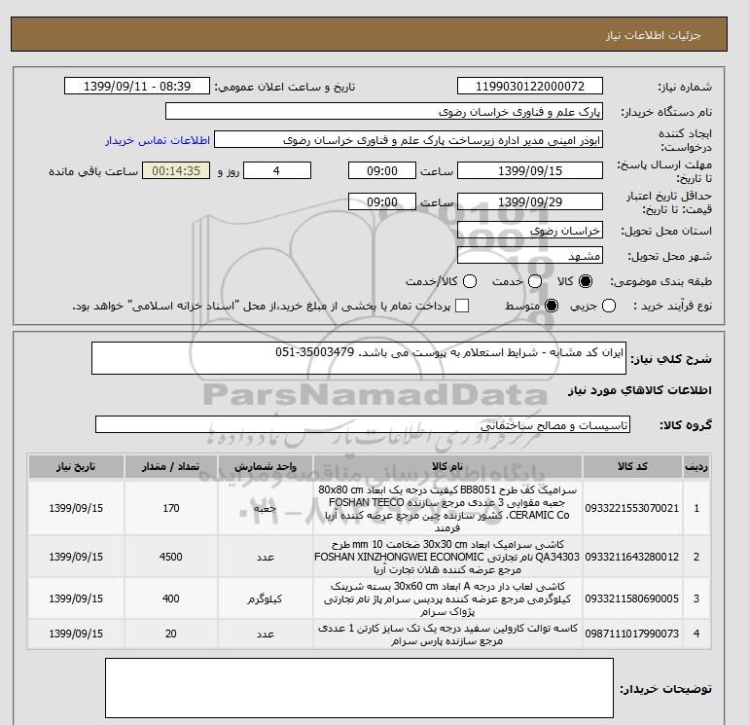Image resolution: width=749 pixels, height=725 pixels.
Task: Click general need description text box
Action: (359, 358)
